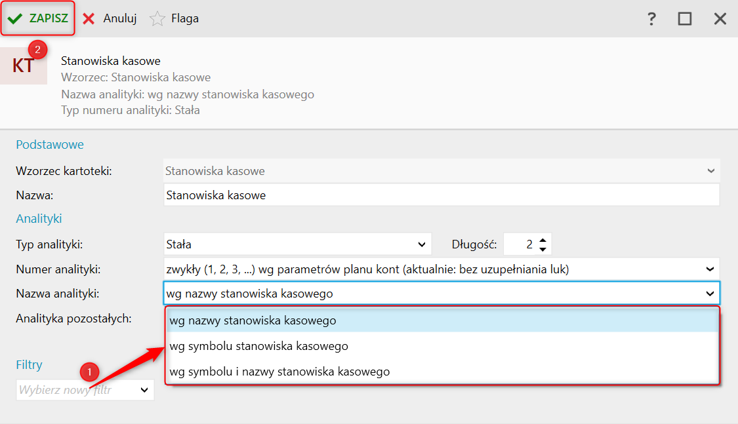Increase Długość with the up arrow
738x424 pixels.
[543, 240]
